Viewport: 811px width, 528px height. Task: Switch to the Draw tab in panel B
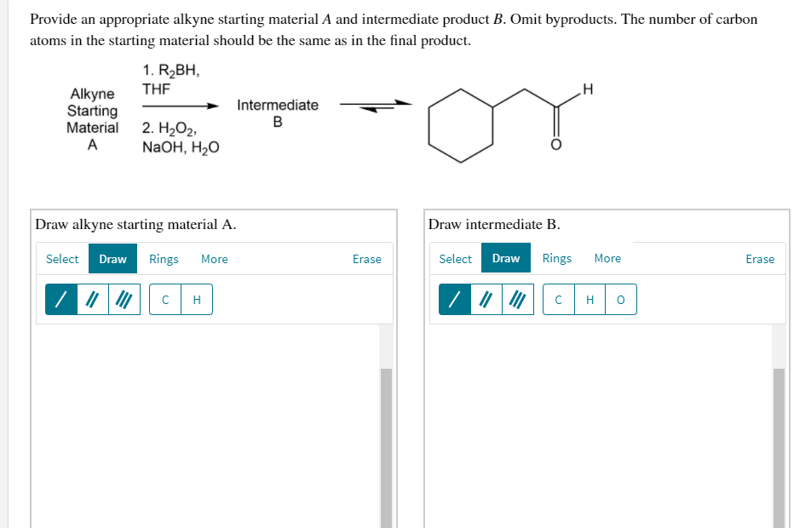(506, 258)
